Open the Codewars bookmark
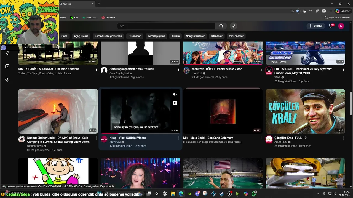353x198 pixels. 108,18
